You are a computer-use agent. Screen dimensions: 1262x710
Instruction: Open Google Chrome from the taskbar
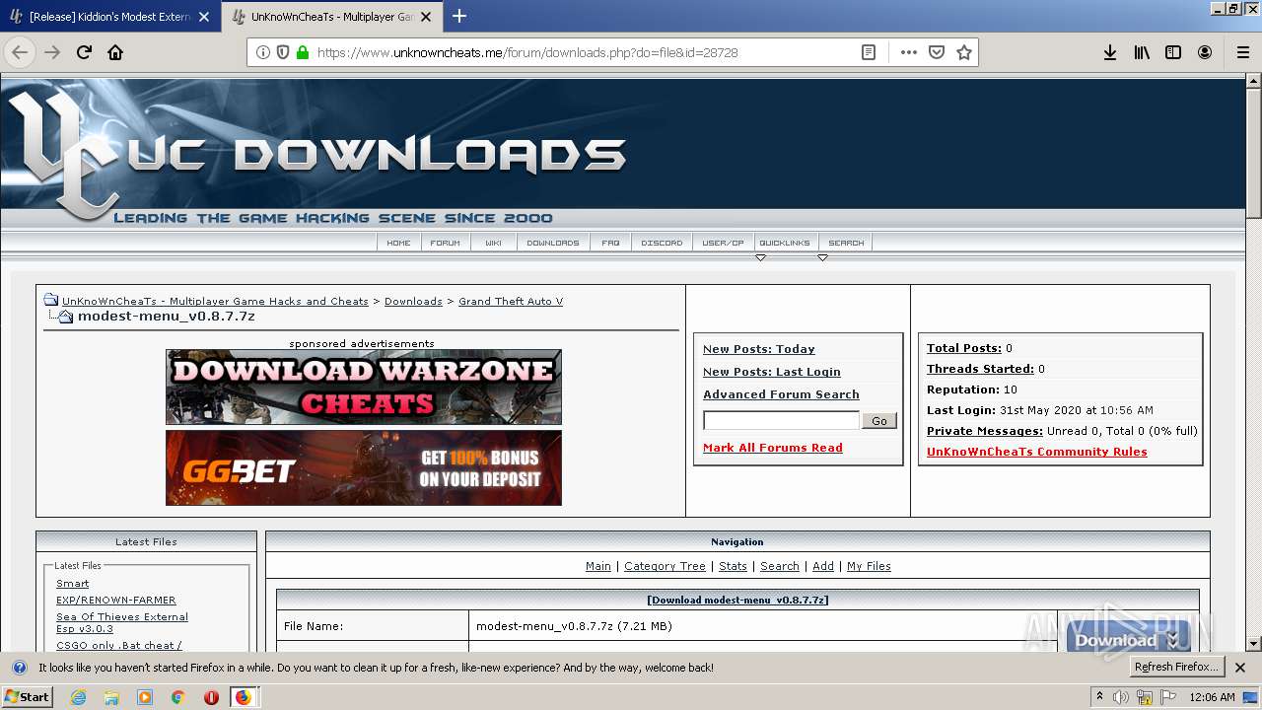pos(177,697)
